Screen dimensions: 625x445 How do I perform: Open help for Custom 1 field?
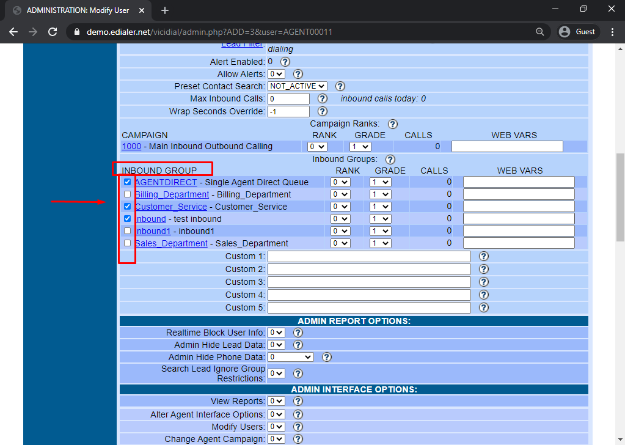[x=483, y=256]
